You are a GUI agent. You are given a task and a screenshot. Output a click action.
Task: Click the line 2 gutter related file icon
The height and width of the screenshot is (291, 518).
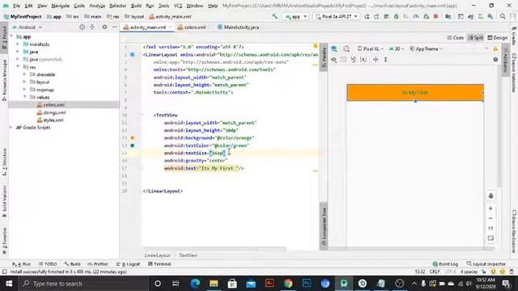point(133,54)
